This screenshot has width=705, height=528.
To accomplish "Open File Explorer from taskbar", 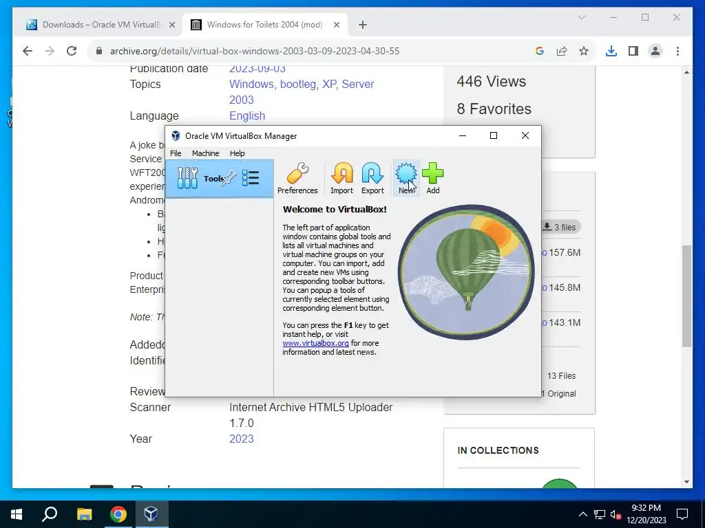I will pos(84,514).
